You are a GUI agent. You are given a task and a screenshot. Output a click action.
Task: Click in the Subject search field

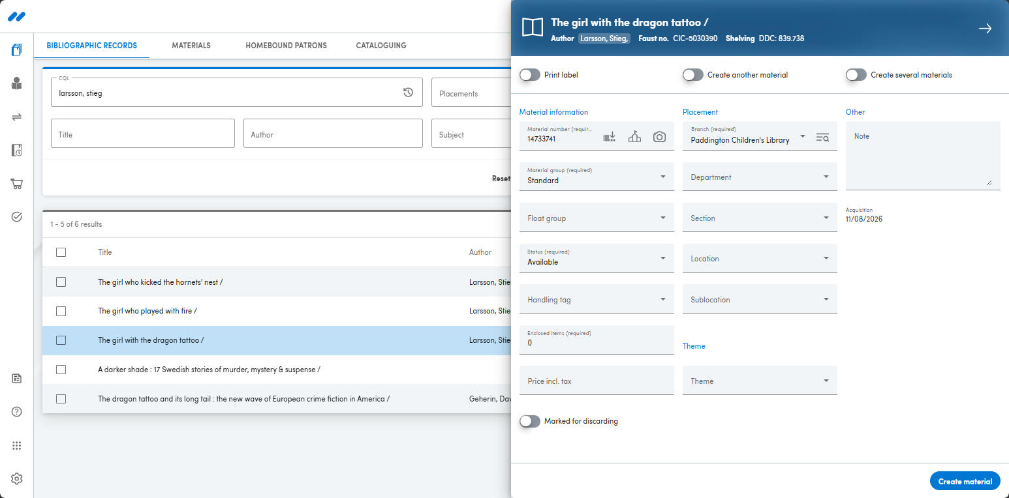pyautogui.click(x=471, y=134)
